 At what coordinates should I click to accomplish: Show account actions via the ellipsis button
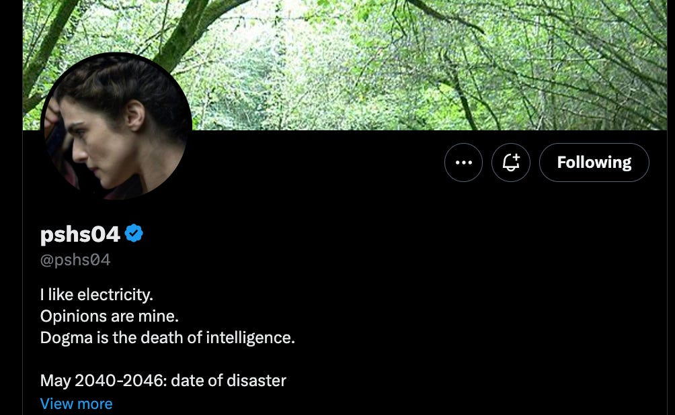coord(463,163)
